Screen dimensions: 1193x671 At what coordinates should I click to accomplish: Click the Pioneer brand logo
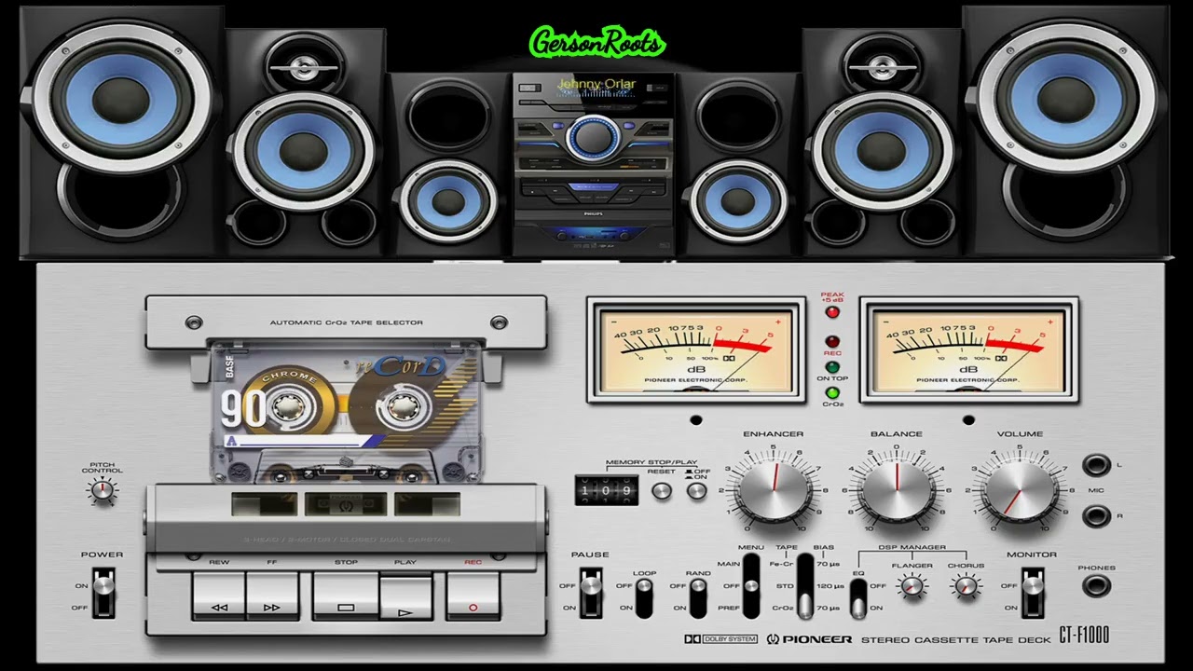[809, 639]
